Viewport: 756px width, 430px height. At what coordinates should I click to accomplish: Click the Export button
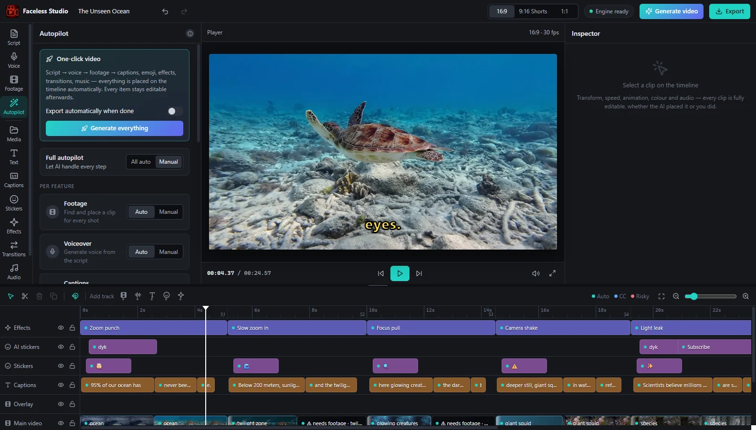click(x=730, y=11)
